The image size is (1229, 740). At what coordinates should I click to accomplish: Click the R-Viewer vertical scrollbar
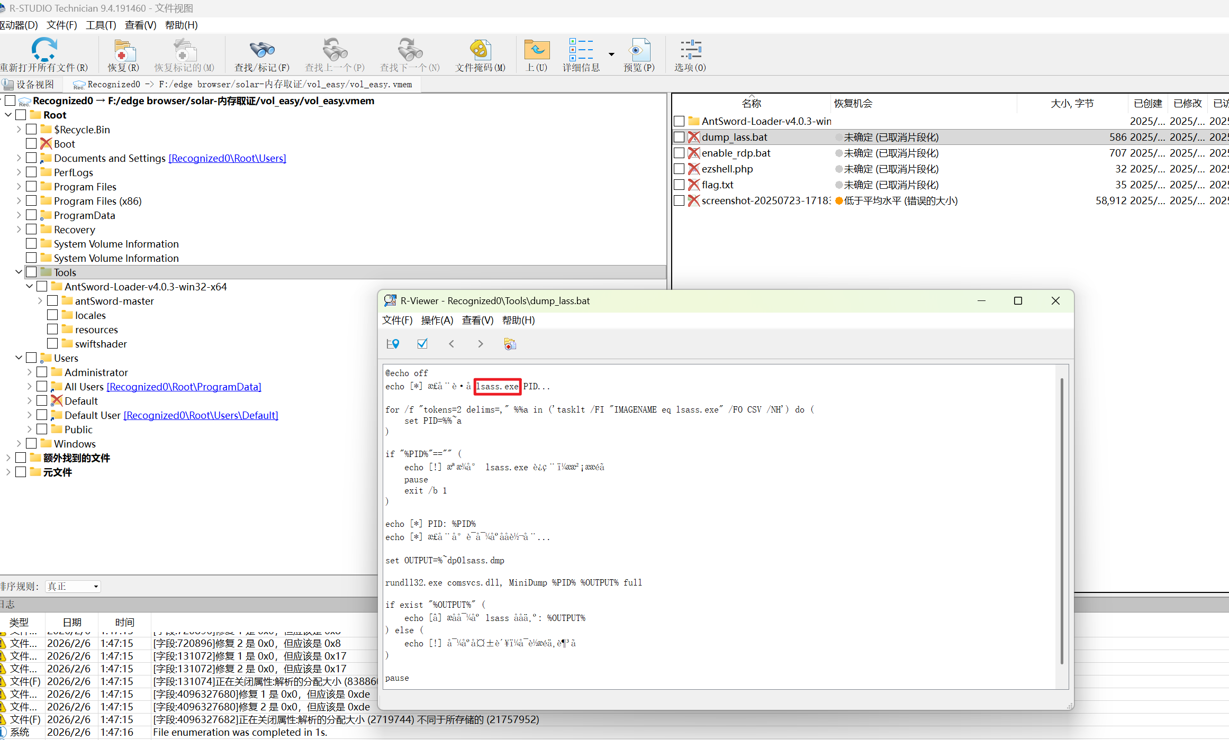[1062, 521]
